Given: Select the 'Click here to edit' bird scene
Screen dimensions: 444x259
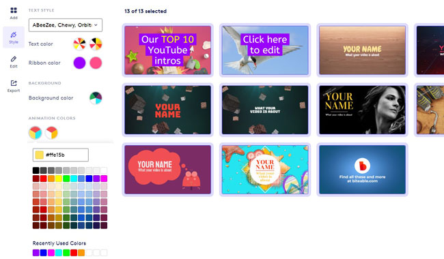Looking at the screenshot, I should (265, 50).
